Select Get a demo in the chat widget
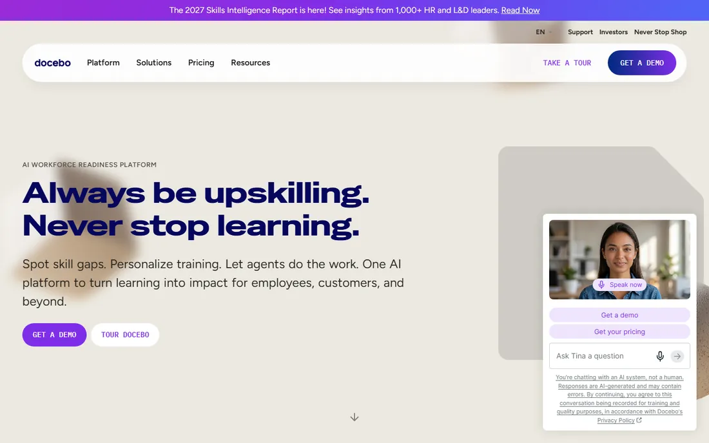The image size is (709, 443). (619, 315)
